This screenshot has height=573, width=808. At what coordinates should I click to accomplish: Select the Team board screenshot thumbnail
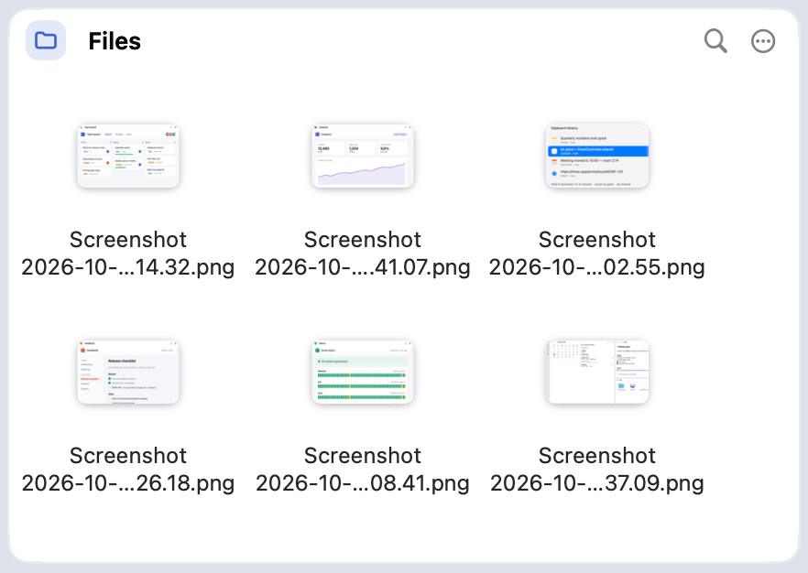128,156
